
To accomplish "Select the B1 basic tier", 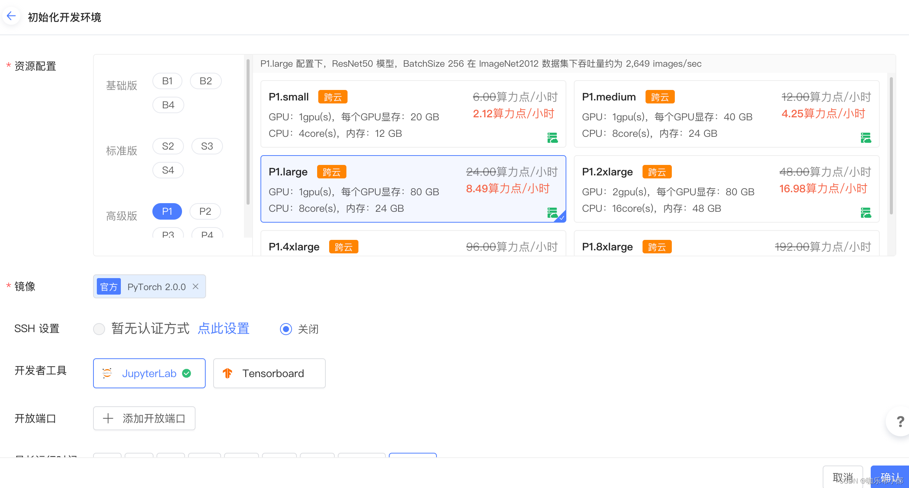I will tap(167, 81).
